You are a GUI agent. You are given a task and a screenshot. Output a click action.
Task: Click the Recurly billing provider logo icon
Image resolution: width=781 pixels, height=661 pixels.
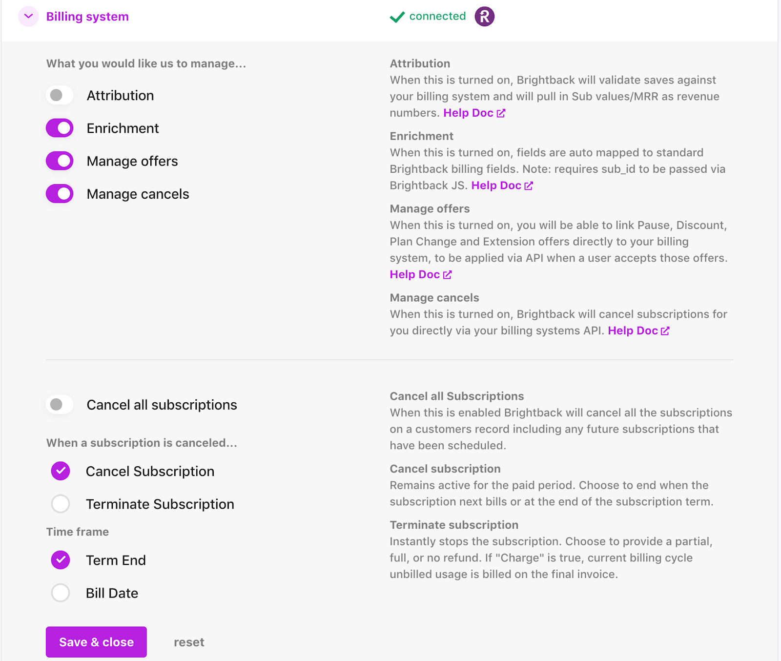pos(484,16)
